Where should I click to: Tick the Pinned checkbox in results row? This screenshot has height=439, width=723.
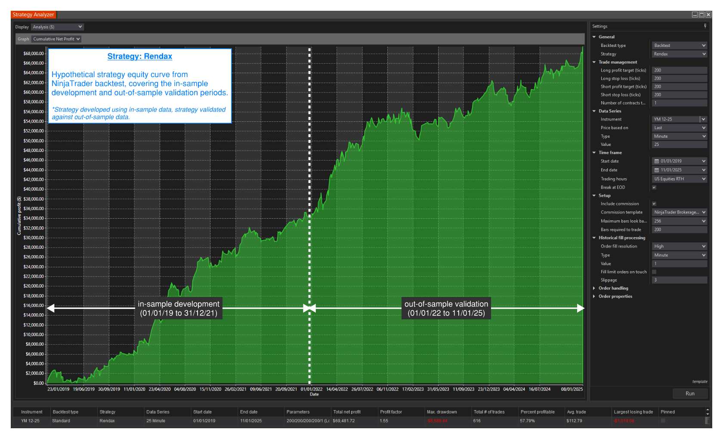(663, 421)
